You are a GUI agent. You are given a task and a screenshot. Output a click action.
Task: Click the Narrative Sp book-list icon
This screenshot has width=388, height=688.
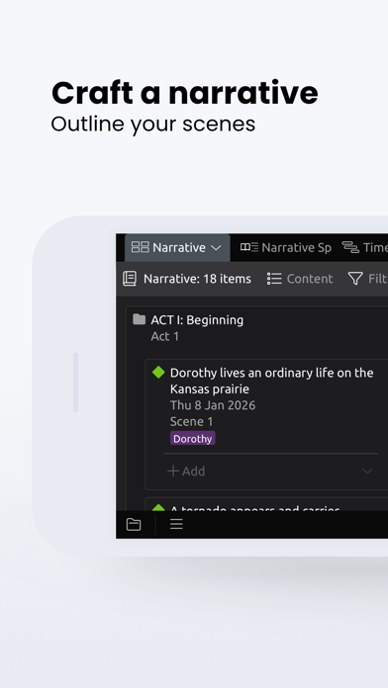(x=249, y=247)
